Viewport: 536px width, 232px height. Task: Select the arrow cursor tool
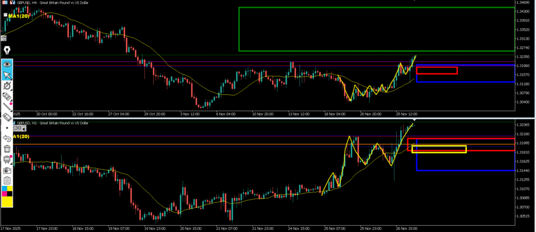(x=7, y=75)
